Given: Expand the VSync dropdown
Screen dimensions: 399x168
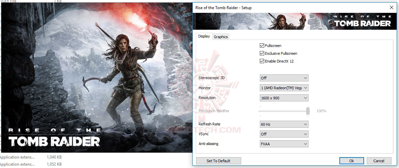Looking at the screenshot, I should [284, 134].
